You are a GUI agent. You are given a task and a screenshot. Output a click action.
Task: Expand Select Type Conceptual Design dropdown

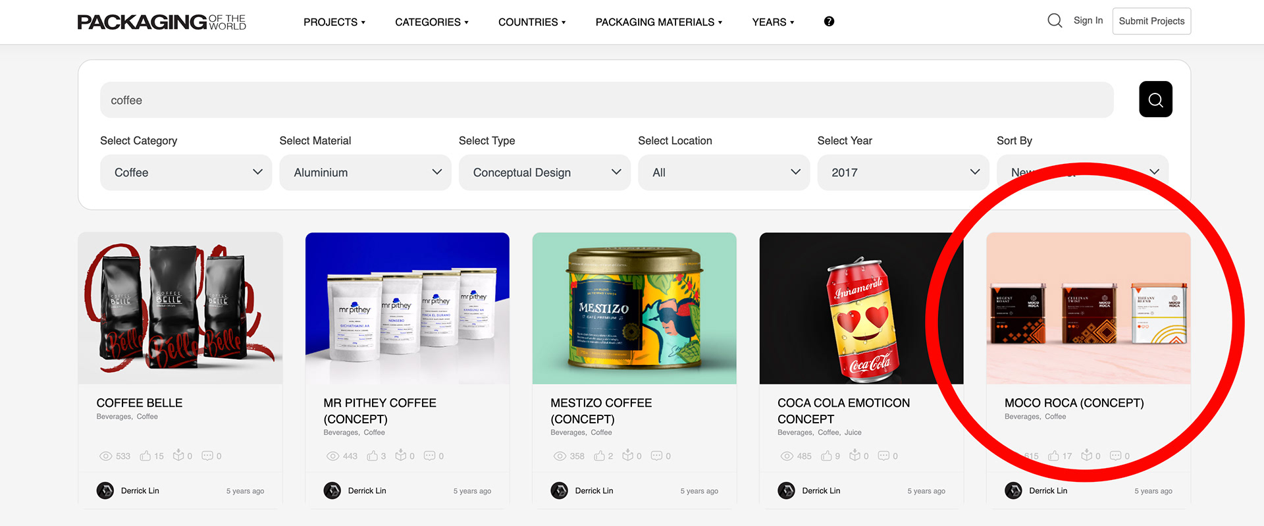coord(544,172)
